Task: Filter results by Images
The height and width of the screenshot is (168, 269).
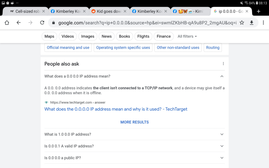Action: pos(88,36)
